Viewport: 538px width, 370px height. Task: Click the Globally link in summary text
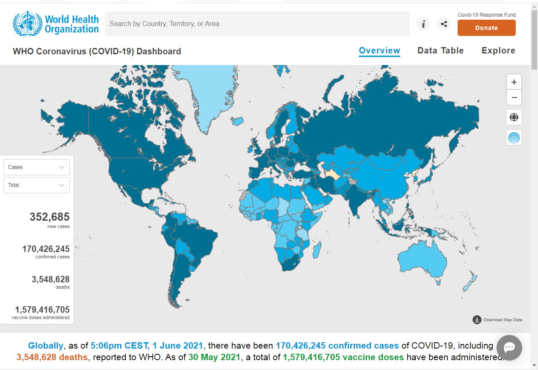pyautogui.click(x=45, y=346)
